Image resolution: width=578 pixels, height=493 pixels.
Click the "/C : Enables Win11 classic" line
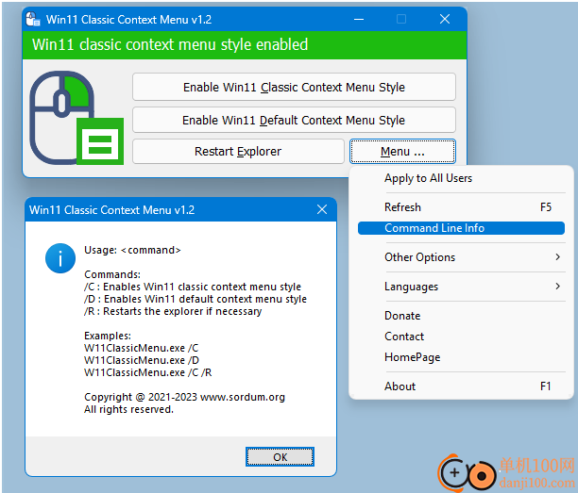pyautogui.click(x=193, y=287)
